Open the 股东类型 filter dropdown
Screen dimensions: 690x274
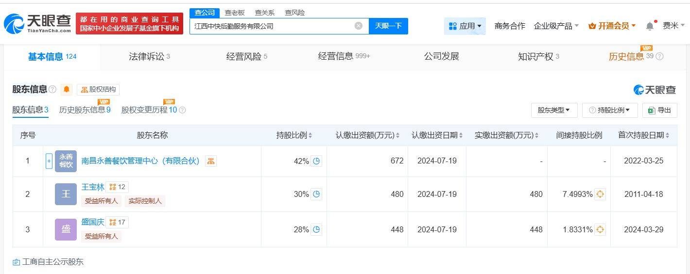554,110
